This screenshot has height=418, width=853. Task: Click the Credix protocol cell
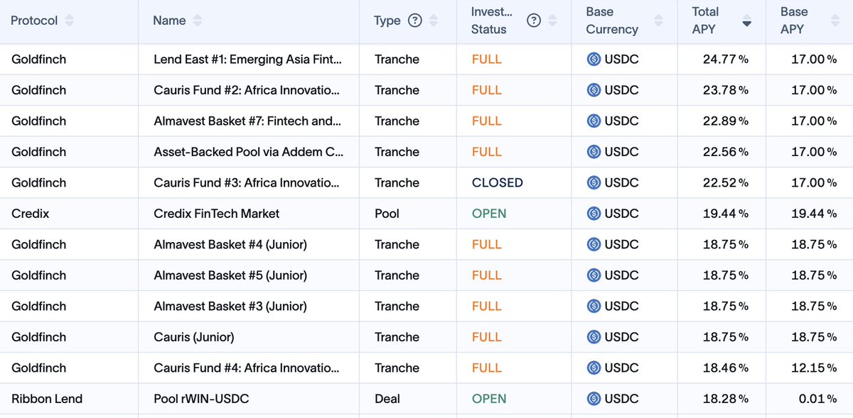point(31,214)
